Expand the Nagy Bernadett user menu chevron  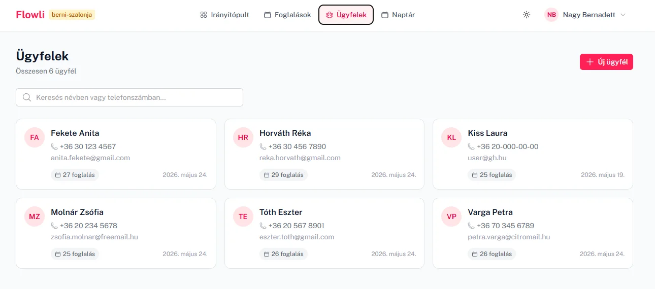tap(623, 15)
